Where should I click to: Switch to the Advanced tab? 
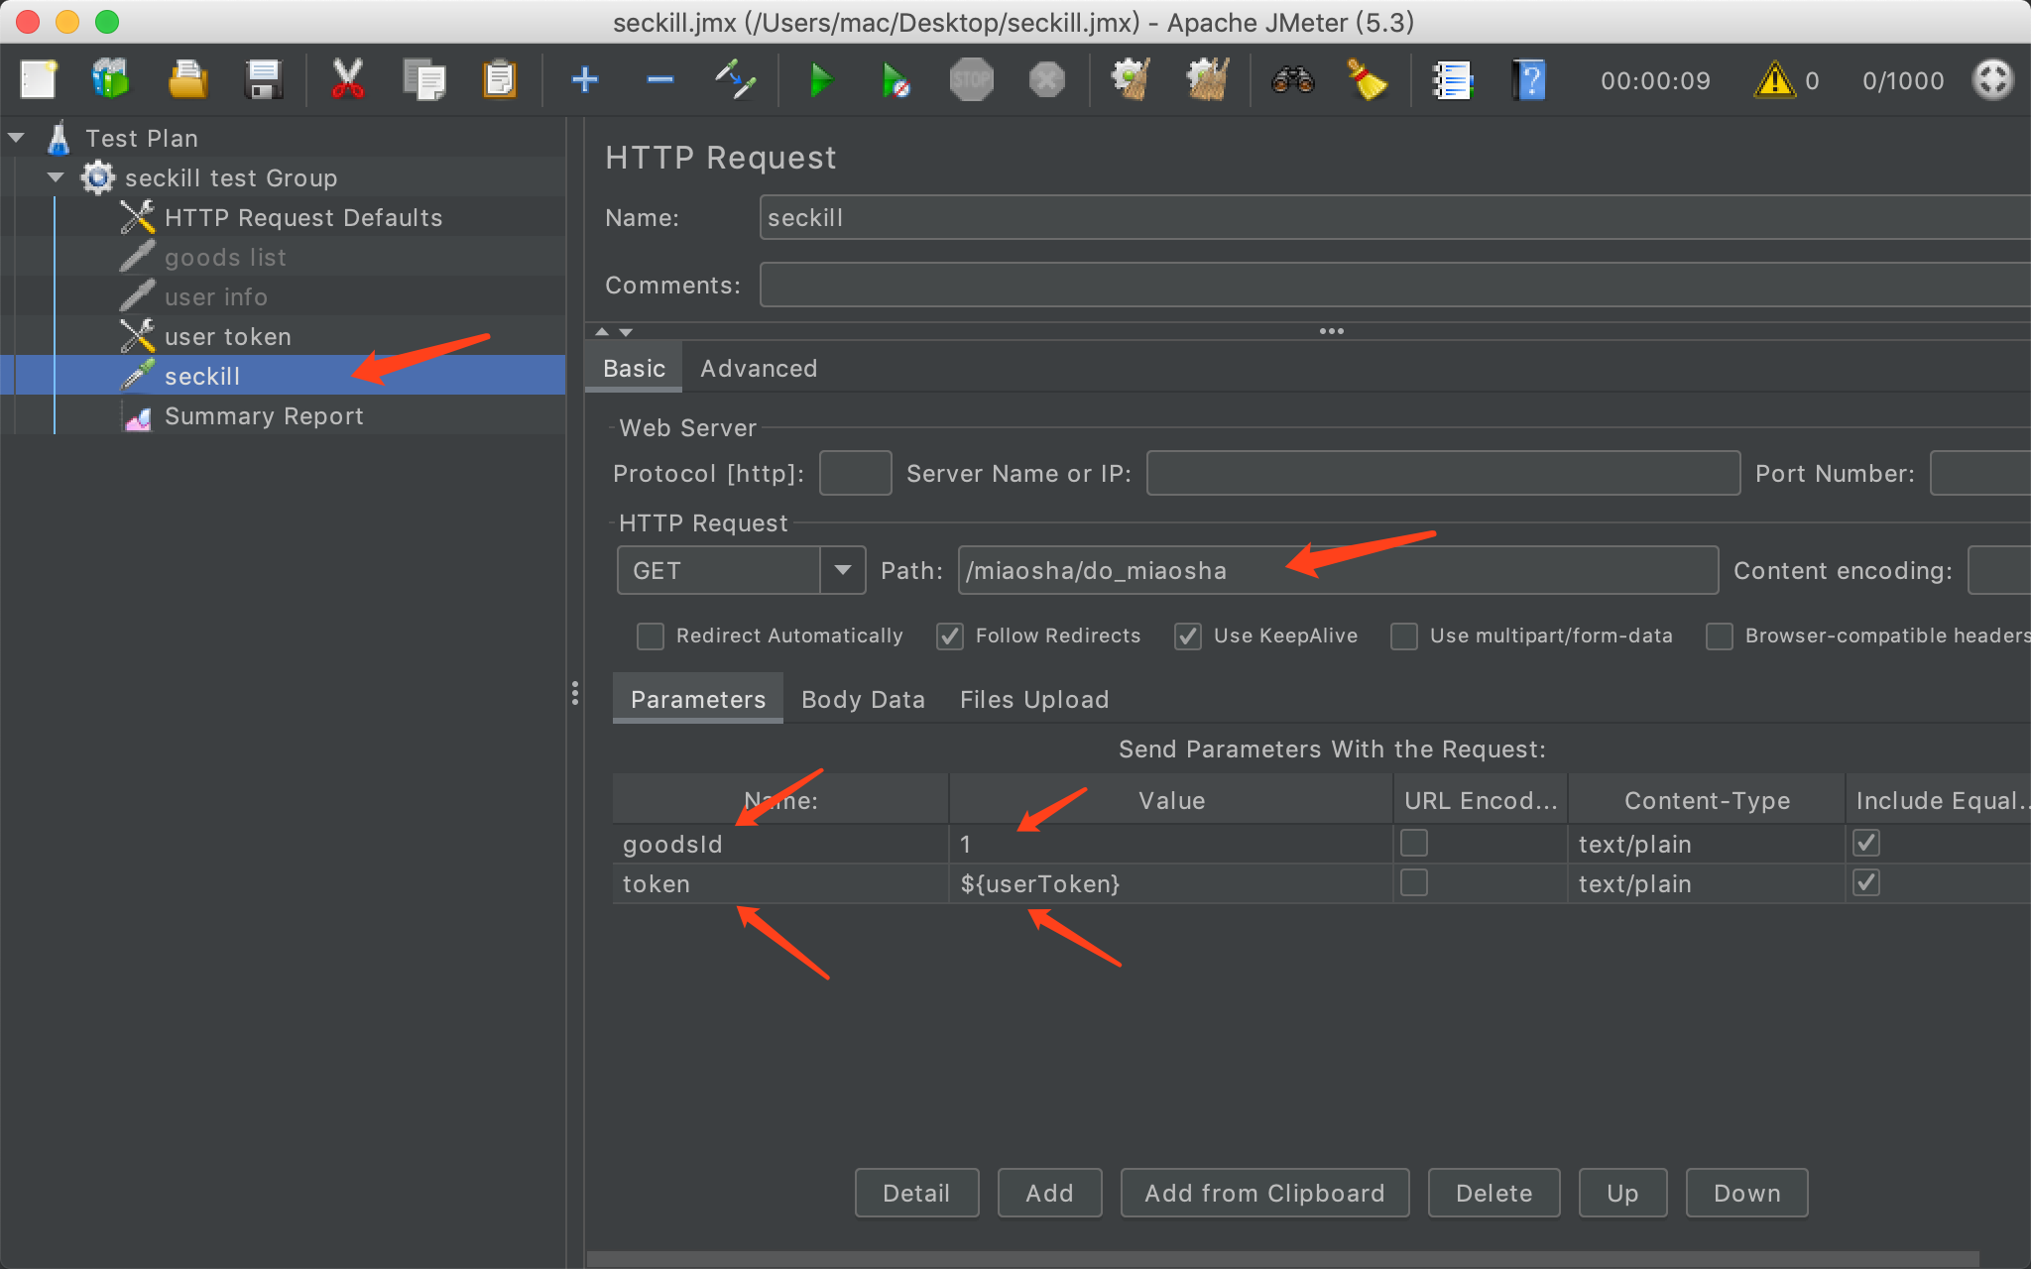point(759,369)
